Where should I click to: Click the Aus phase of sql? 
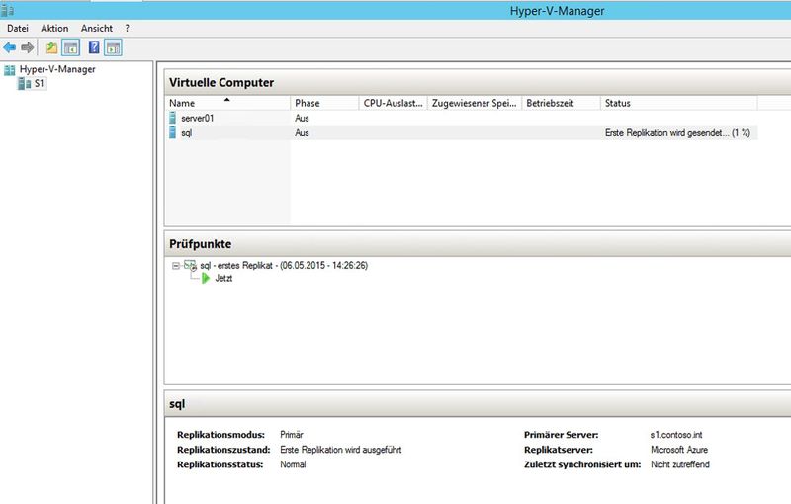(302, 133)
